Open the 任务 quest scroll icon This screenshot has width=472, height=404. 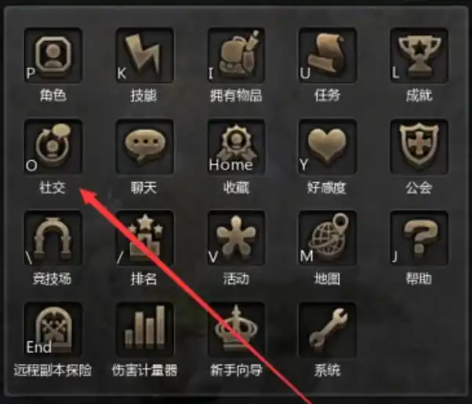click(328, 56)
